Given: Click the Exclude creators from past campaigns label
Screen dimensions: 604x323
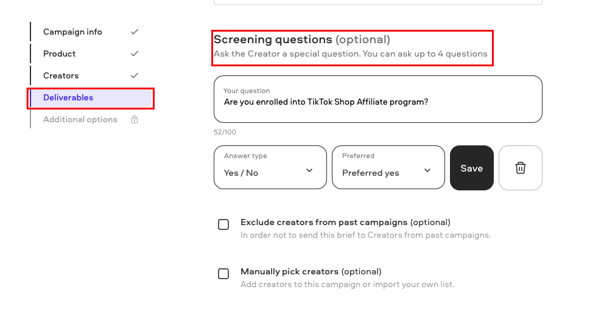Looking at the screenshot, I should click(x=345, y=223).
